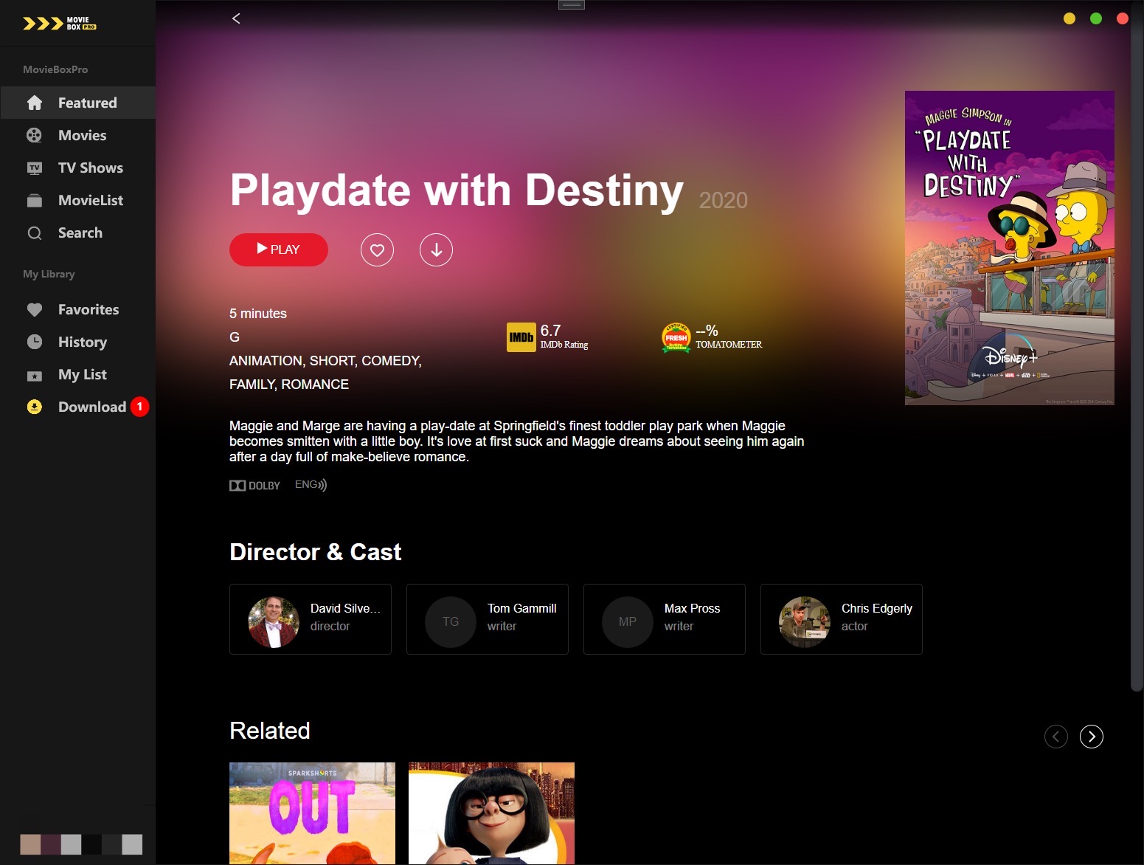Screen dimensions: 1144x865
Task: Download the movie with arrow button
Action: pyautogui.click(x=436, y=249)
